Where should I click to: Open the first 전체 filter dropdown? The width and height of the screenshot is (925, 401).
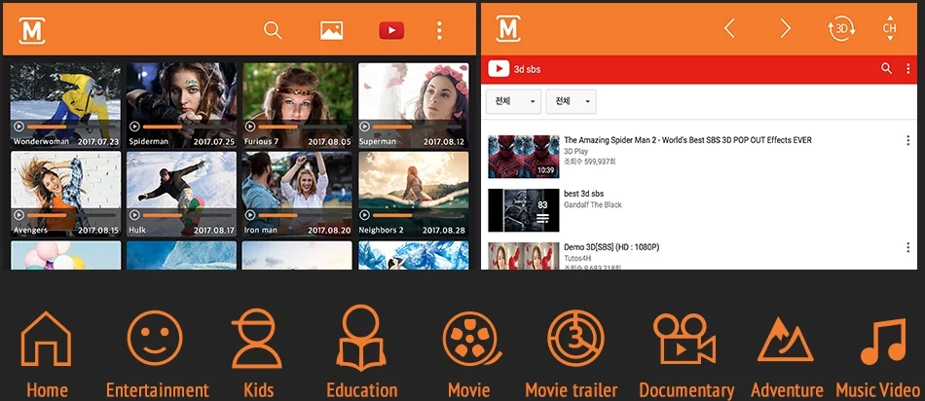pos(514,101)
